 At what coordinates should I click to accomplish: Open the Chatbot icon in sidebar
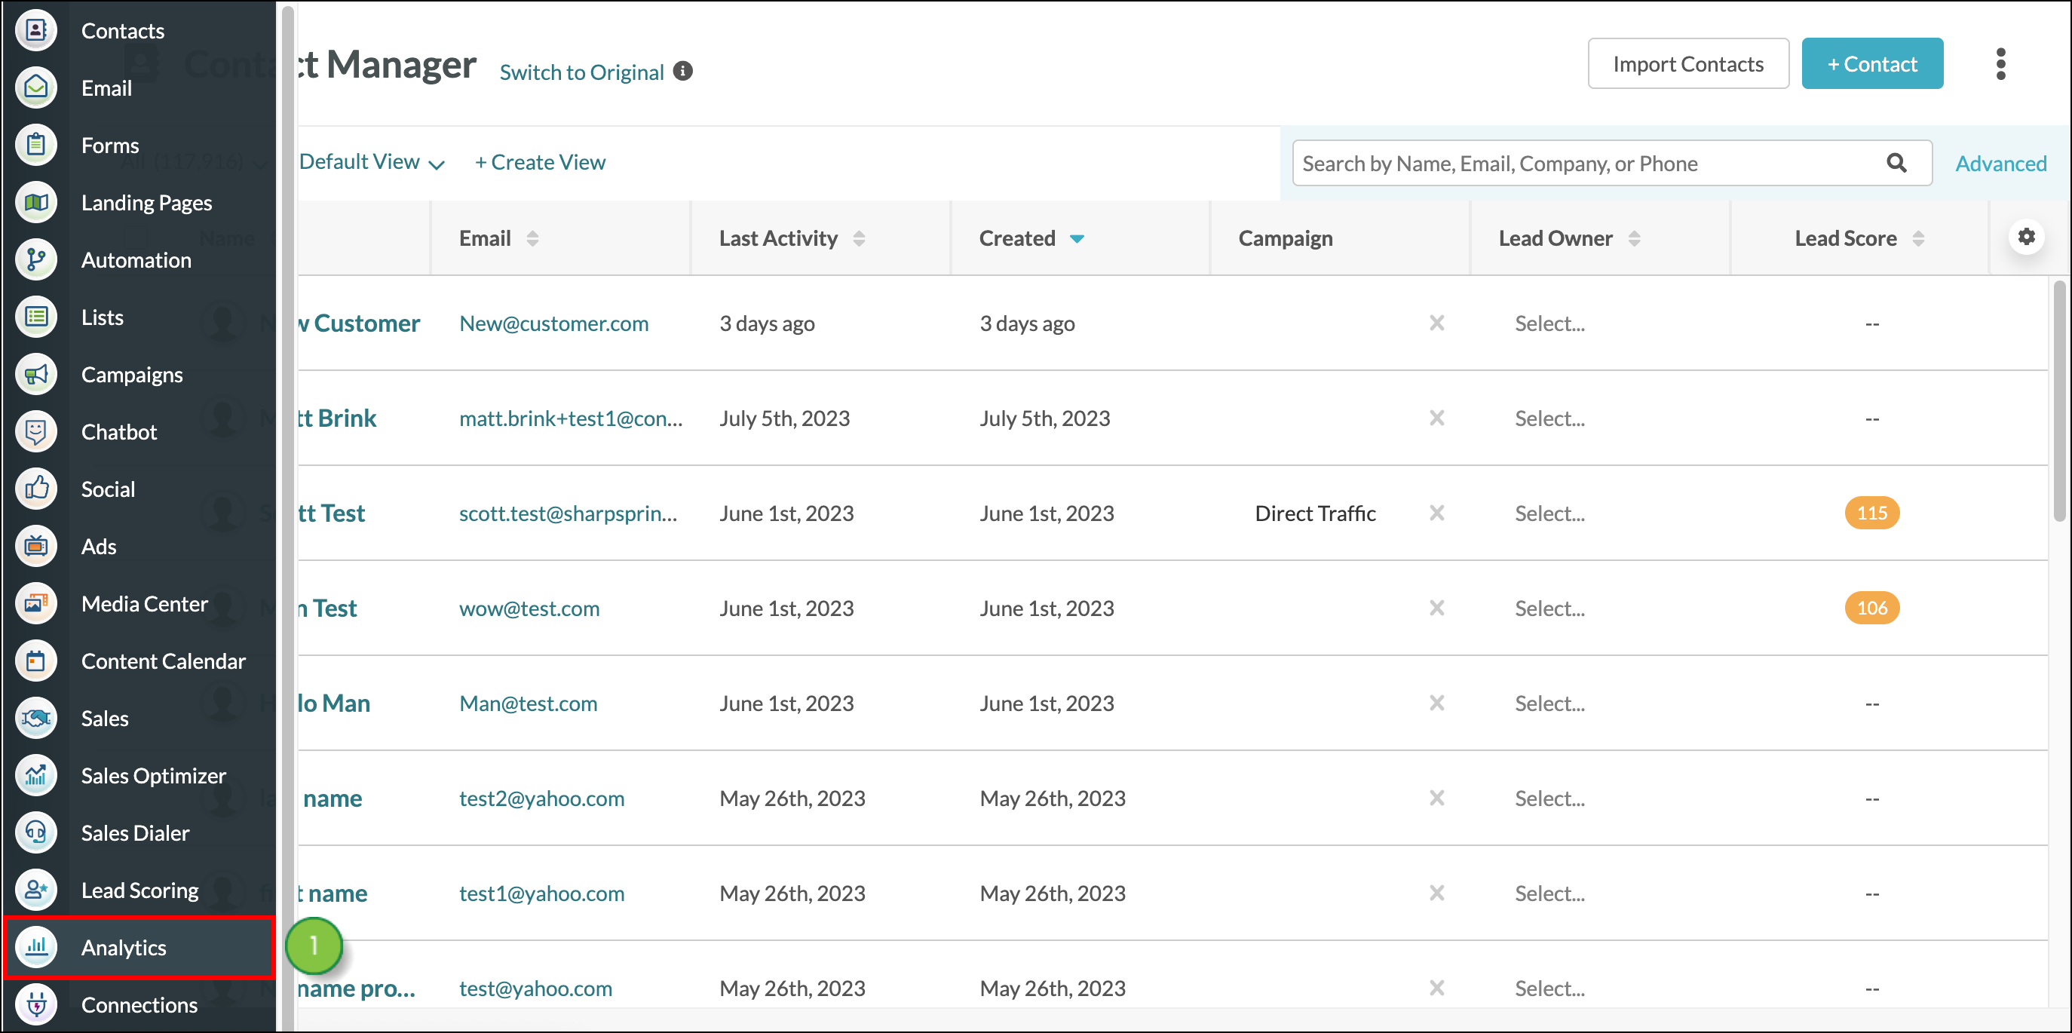36,431
